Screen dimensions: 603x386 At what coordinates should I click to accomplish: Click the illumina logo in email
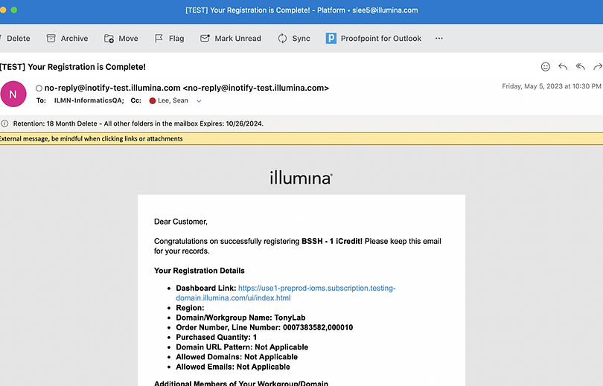(301, 178)
